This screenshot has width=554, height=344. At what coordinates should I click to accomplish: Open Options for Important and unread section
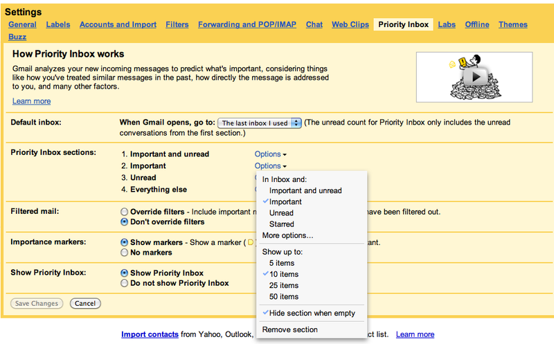[271, 154]
